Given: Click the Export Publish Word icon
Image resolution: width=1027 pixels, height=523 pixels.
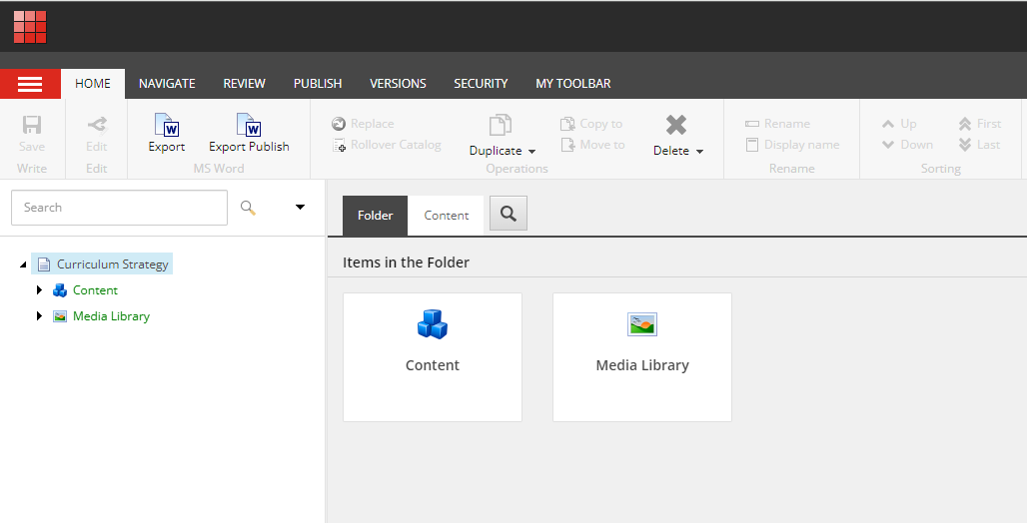Looking at the screenshot, I should (x=249, y=125).
